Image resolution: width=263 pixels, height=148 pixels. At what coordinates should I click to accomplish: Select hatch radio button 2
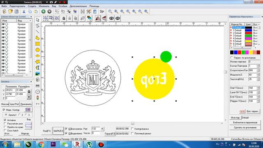coord(19,115)
